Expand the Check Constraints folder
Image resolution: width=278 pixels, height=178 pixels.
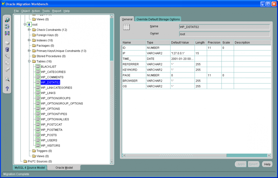[x=29, y=30]
